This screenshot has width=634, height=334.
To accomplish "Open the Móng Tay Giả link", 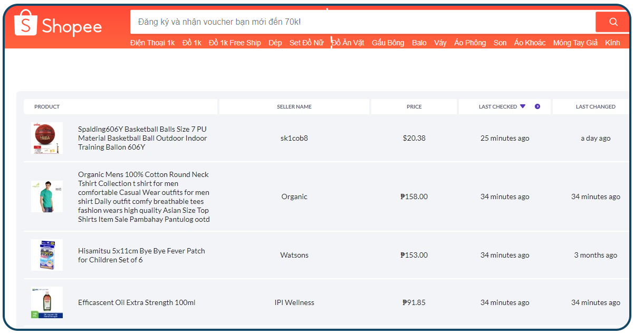I will (x=575, y=43).
